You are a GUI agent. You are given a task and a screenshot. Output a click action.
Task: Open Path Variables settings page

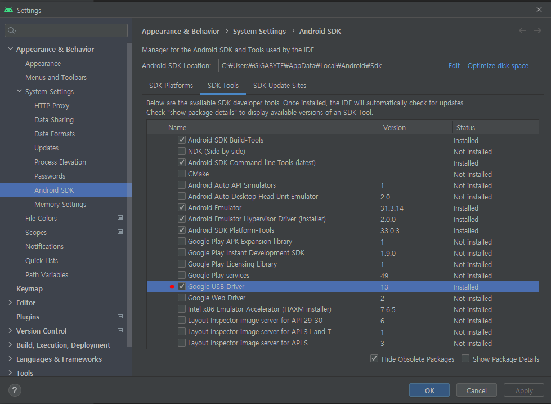click(47, 274)
